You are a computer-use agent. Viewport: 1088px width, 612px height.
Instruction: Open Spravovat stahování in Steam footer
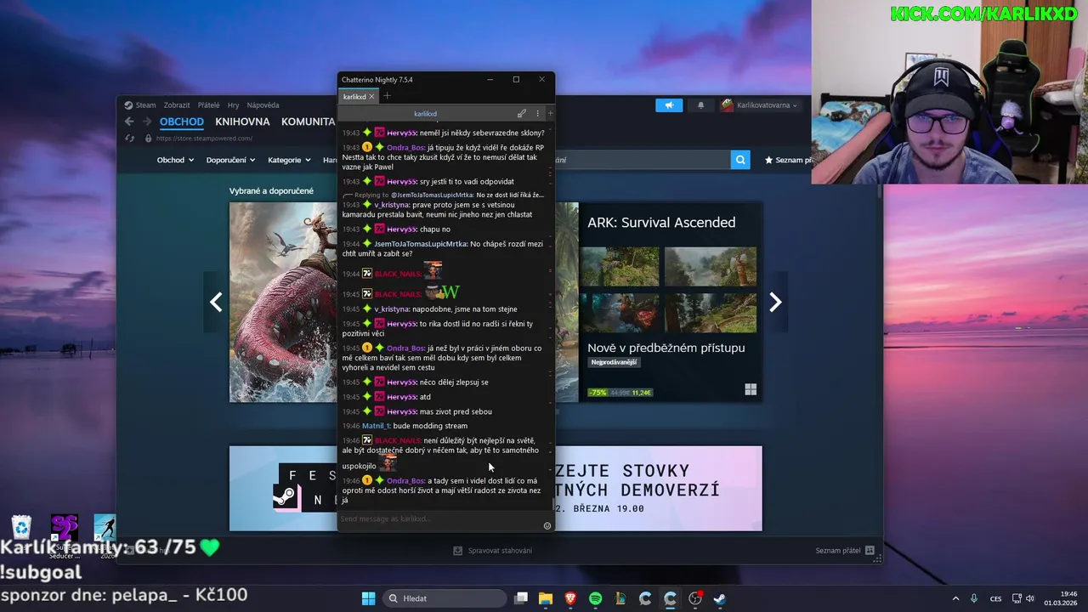pos(492,551)
